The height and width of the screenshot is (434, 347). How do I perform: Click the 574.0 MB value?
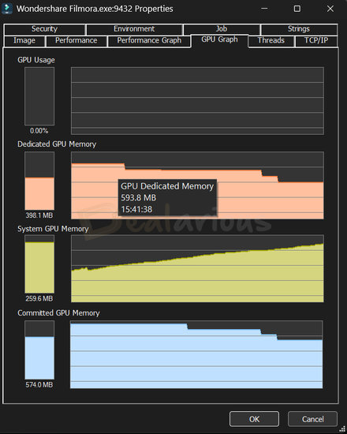click(39, 384)
